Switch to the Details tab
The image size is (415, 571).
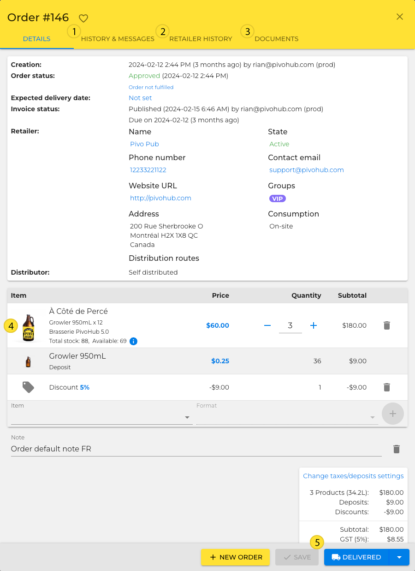(x=37, y=39)
